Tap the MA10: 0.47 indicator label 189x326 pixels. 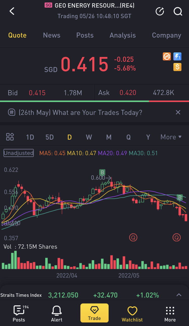[x=82, y=153]
